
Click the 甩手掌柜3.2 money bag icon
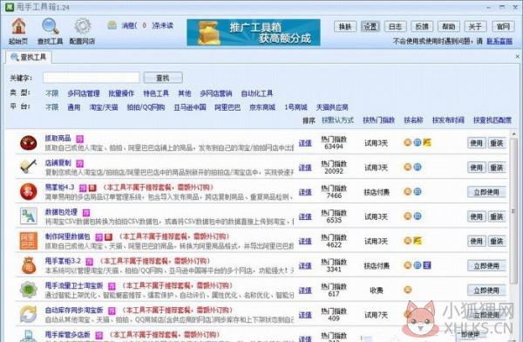(29, 265)
